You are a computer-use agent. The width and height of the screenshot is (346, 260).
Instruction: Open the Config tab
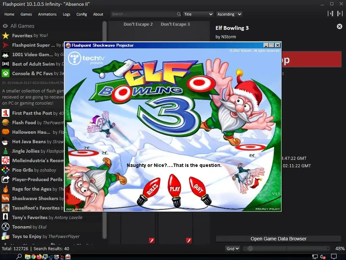click(x=82, y=14)
